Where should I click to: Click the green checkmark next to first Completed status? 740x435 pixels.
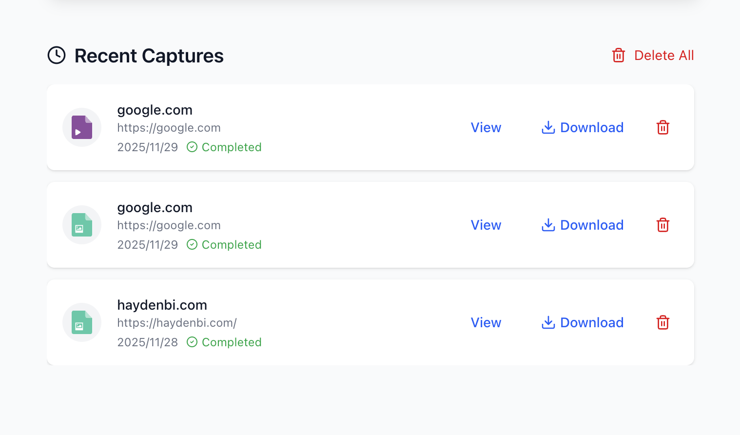click(x=192, y=147)
